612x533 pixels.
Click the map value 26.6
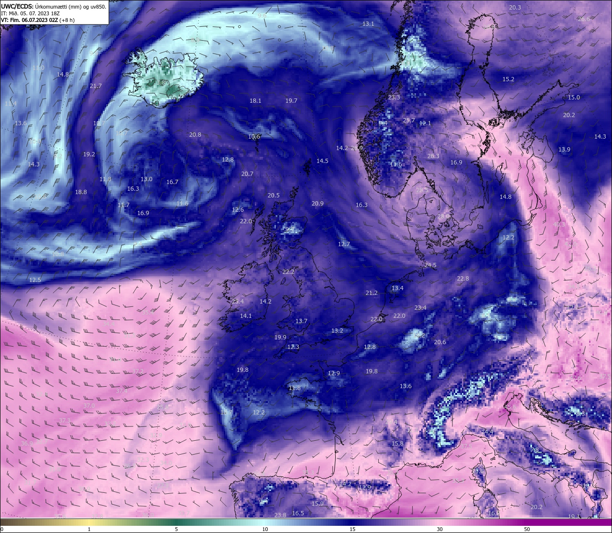(x=584, y=19)
